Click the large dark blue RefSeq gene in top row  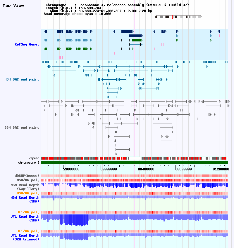127,31
